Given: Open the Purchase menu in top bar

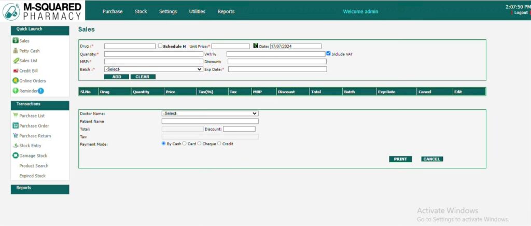Looking at the screenshot, I should coord(113,11).
